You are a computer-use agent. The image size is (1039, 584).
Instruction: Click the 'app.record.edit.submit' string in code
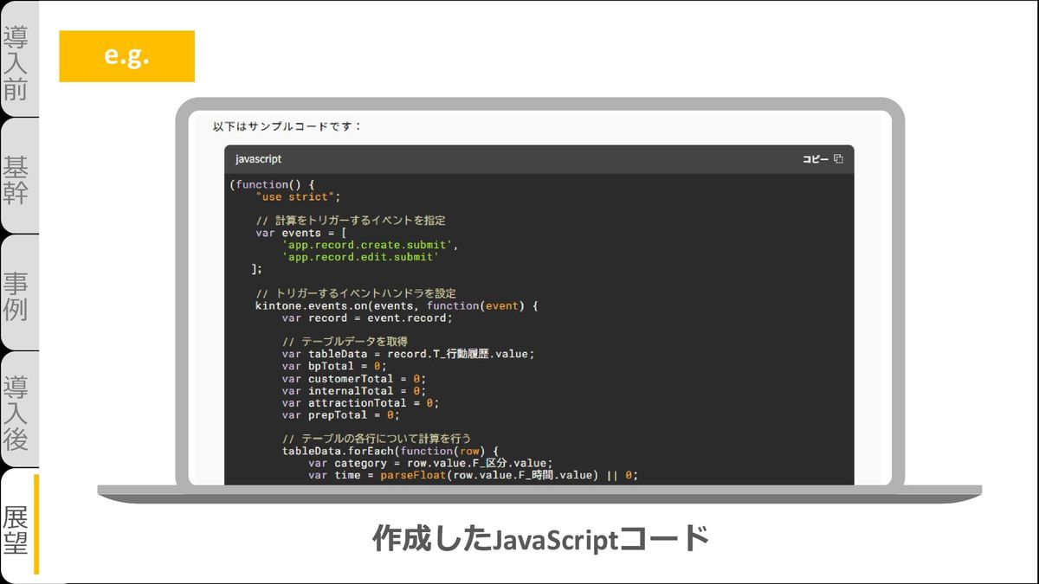point(361,257)
